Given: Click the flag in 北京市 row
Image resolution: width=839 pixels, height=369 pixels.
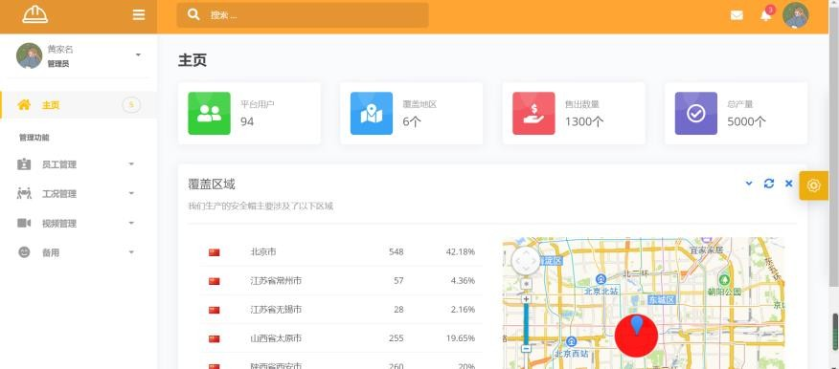Looking at the screenshot, I should [x=215, y=252].
